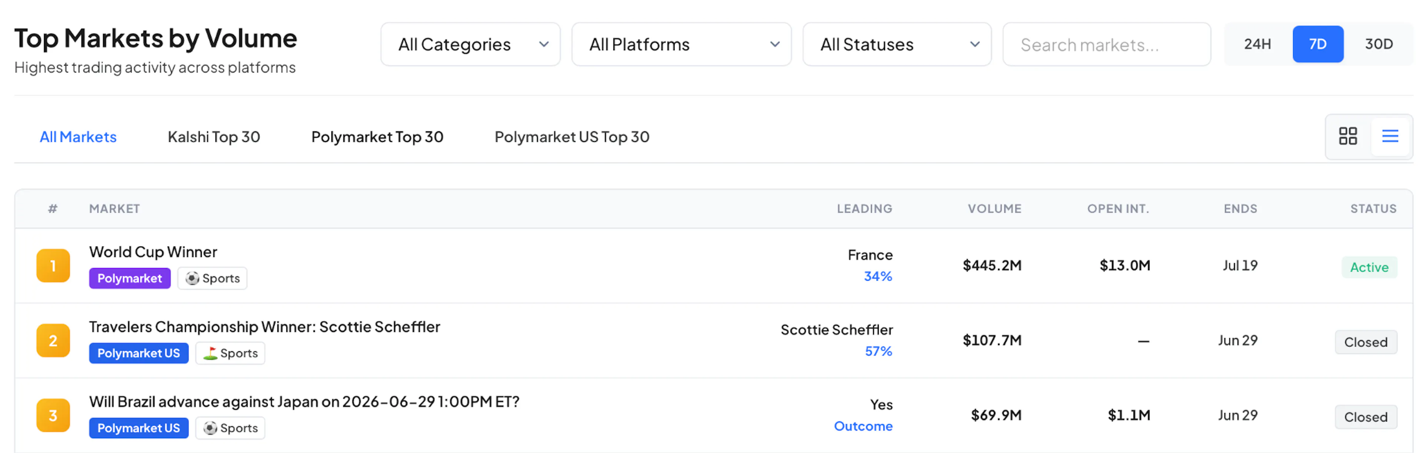Click the golf Sports tag on Travelers Championship
1422x453 pixels.
tap(230, 353)
